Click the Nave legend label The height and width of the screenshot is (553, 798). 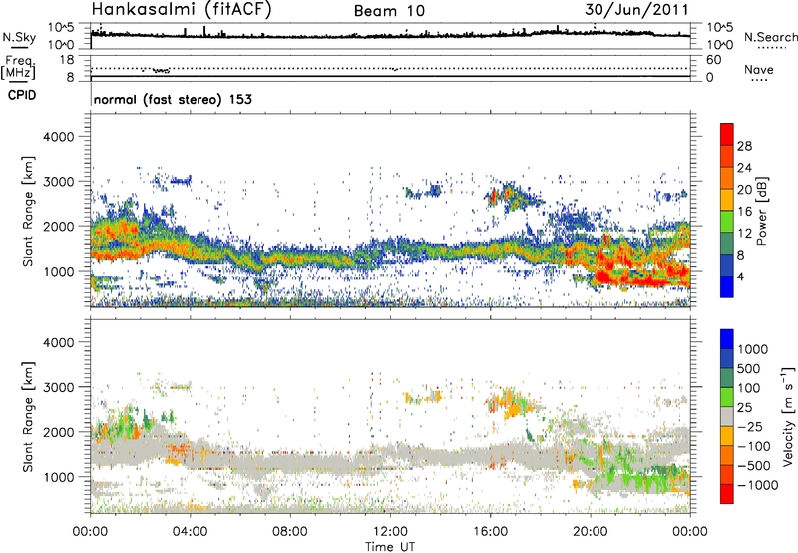(x=759, y=69)
